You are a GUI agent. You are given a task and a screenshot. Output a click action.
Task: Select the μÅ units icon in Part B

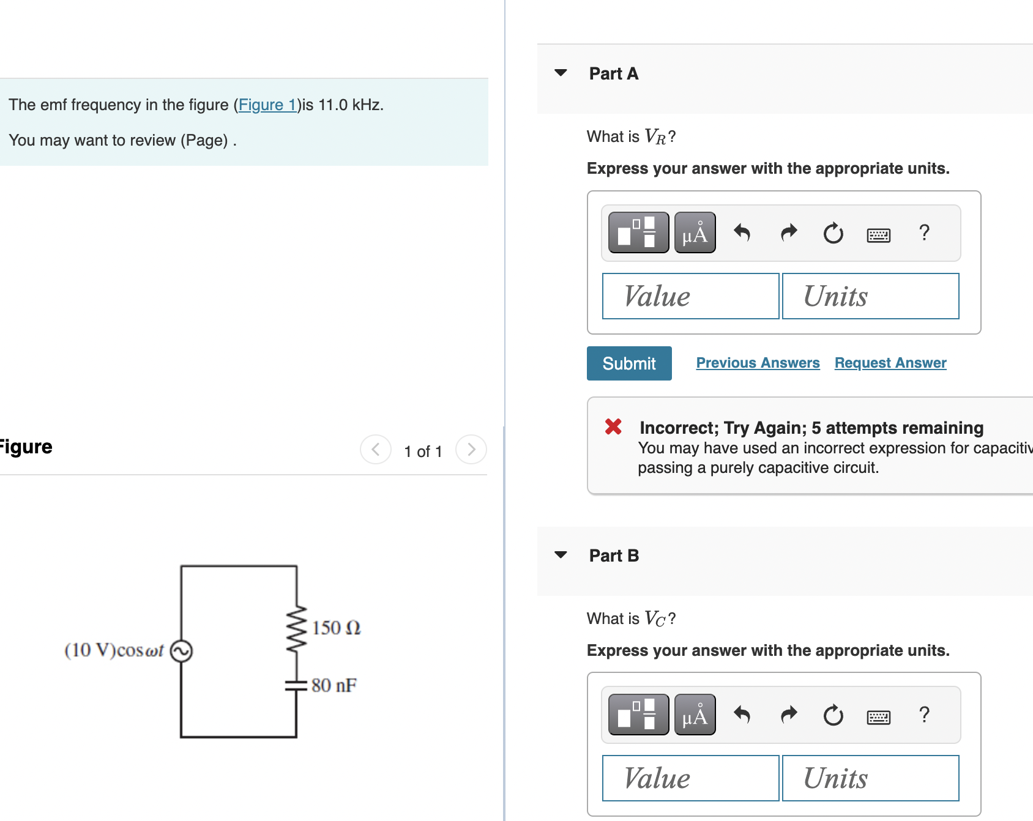click(x=695, y=715)
